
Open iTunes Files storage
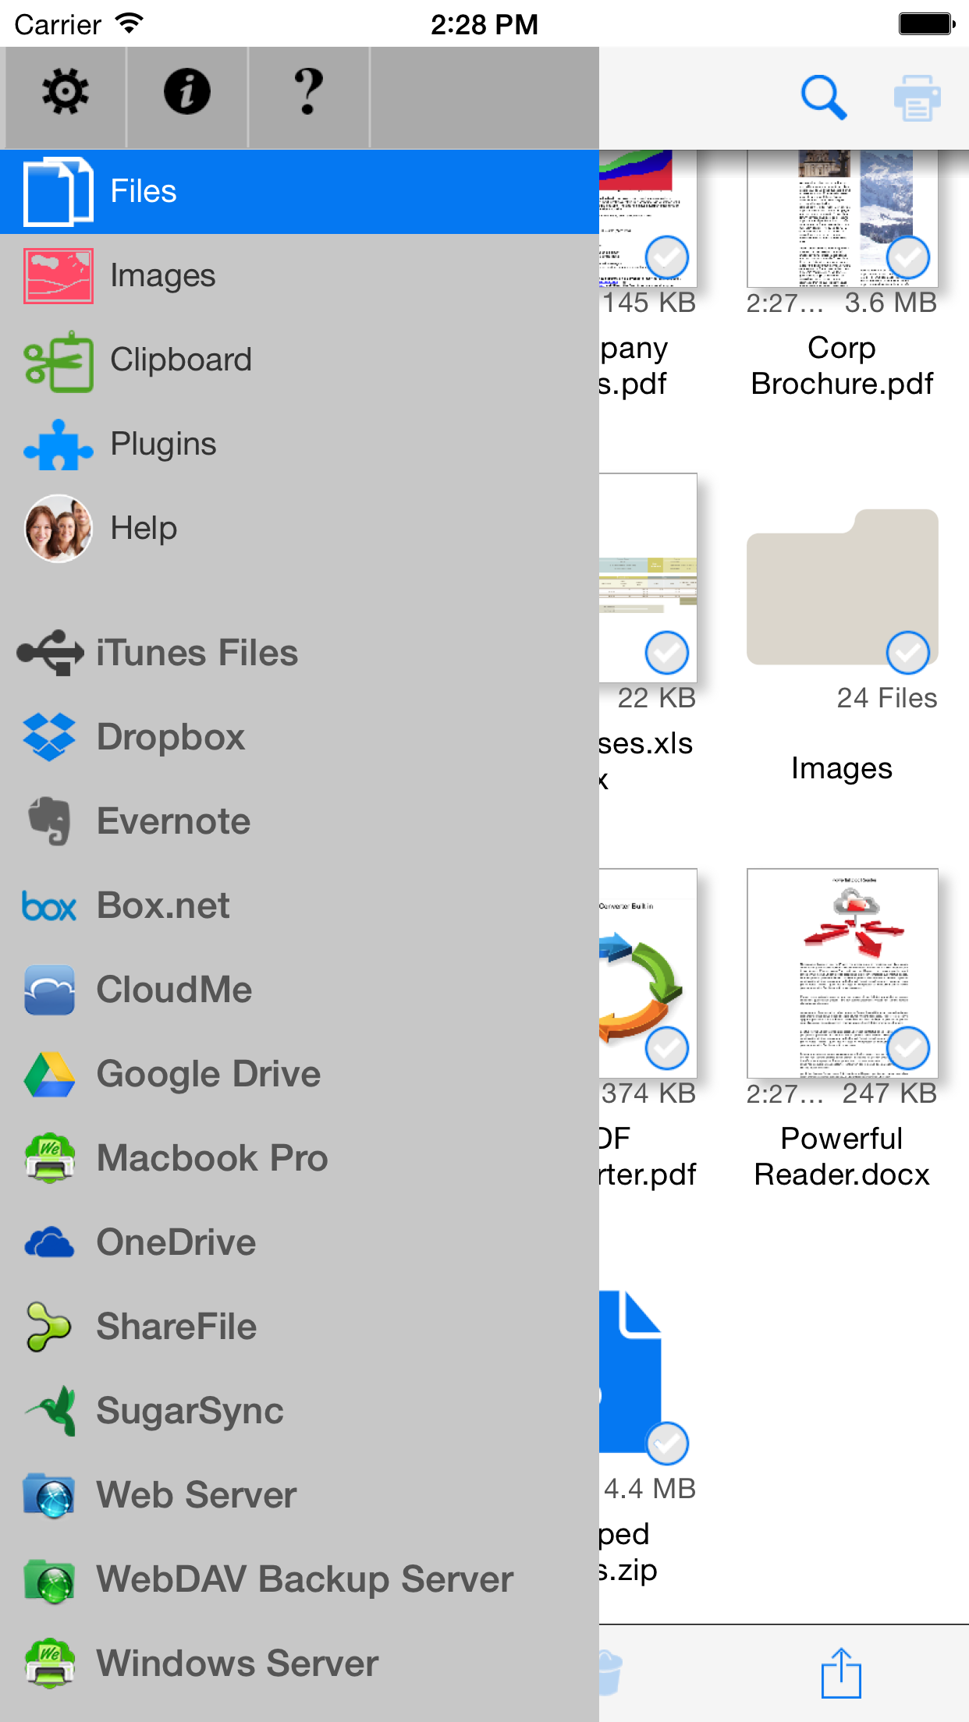click(x=300, y=653)
